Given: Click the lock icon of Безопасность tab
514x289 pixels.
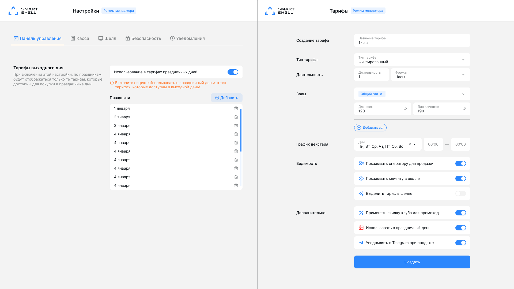Looking at the screenshot, I should coord(128,38).
